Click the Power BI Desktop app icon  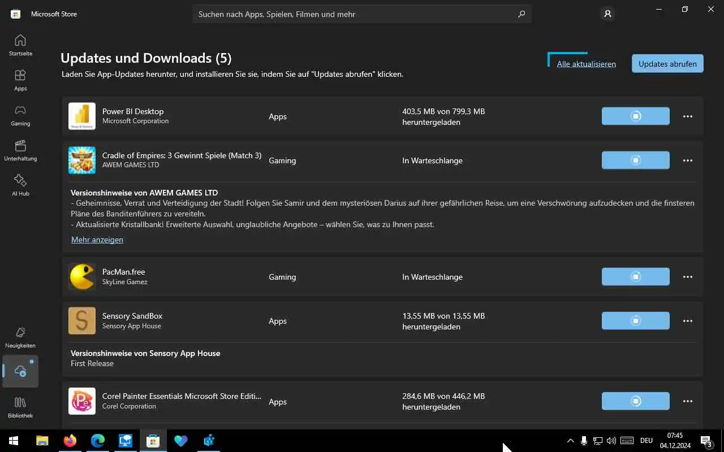[82, 116]
